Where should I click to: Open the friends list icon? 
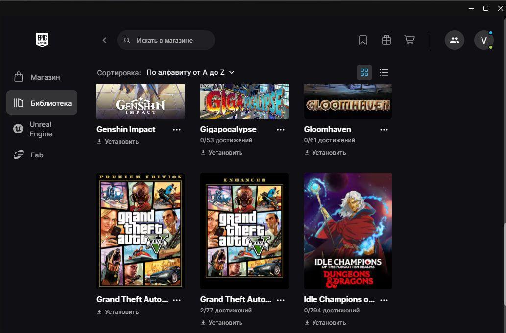point(455,40)
